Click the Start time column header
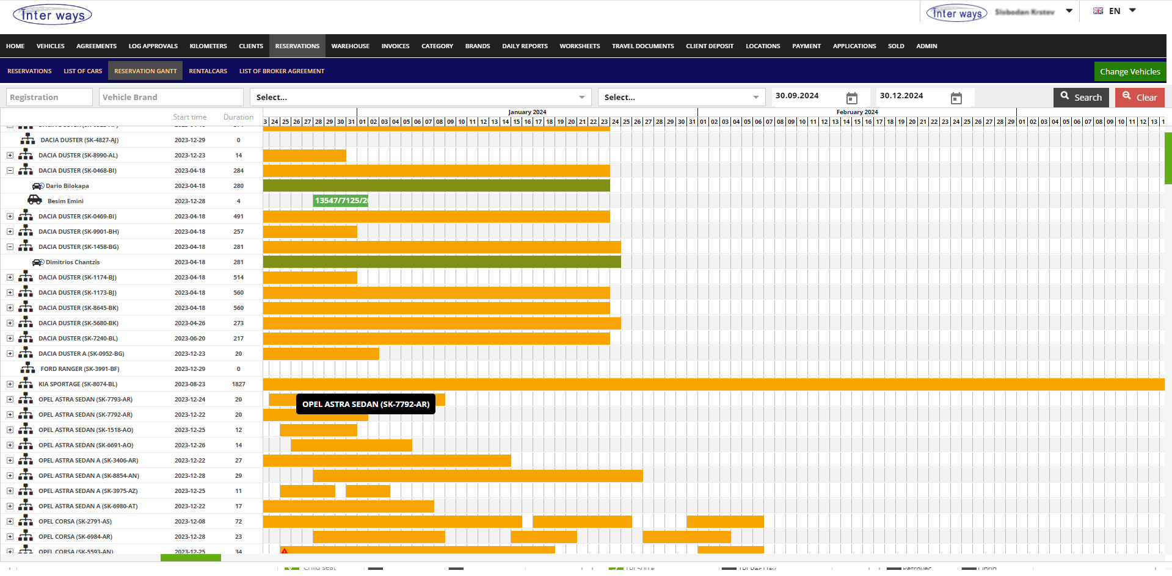Image resolution: width=1172 pixels, height=576 pixels. tap(189, 117)
